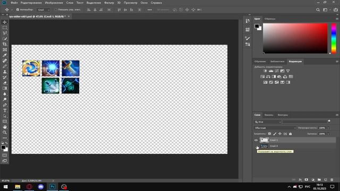
Task: Add an Invert adjustment
Action: 265,82
